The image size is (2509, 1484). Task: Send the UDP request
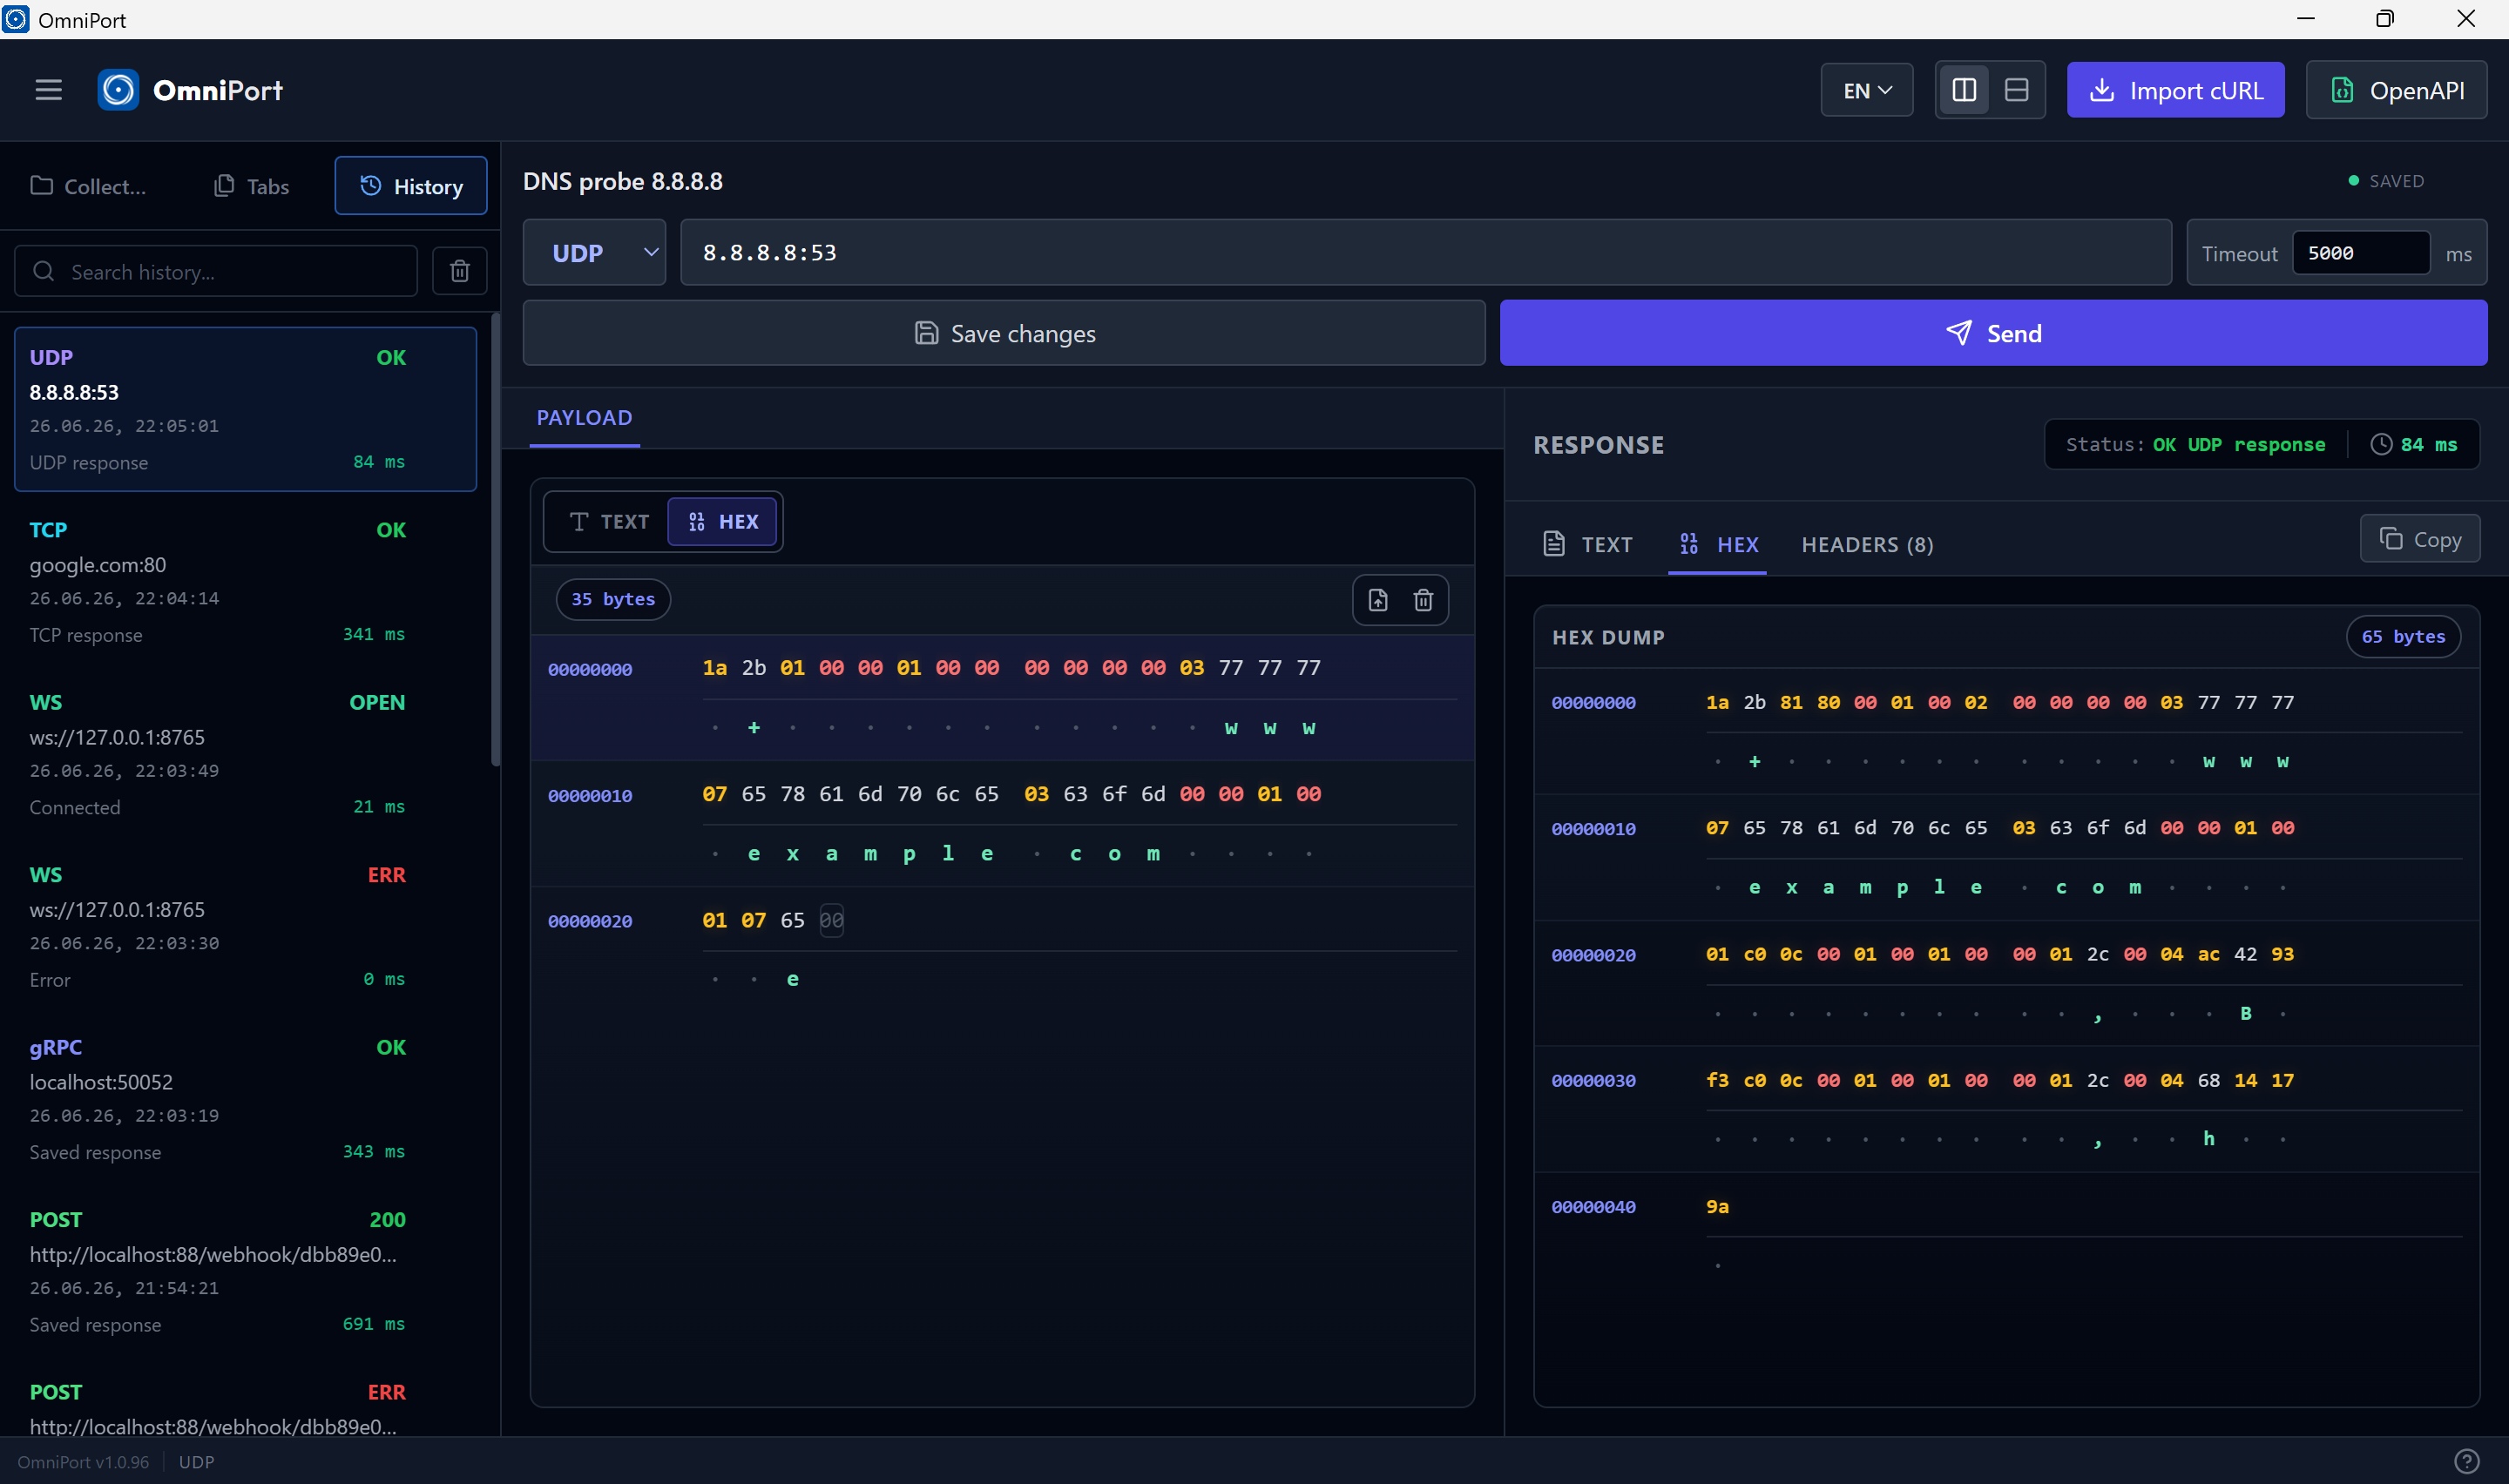(1993, 333)
